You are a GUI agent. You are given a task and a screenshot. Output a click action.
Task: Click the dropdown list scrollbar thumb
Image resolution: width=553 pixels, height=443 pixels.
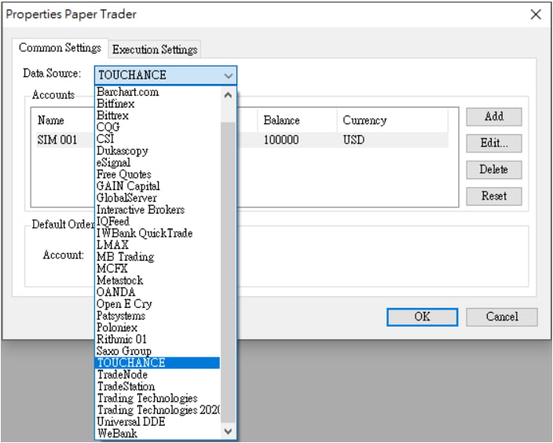(x=228, y=273)
